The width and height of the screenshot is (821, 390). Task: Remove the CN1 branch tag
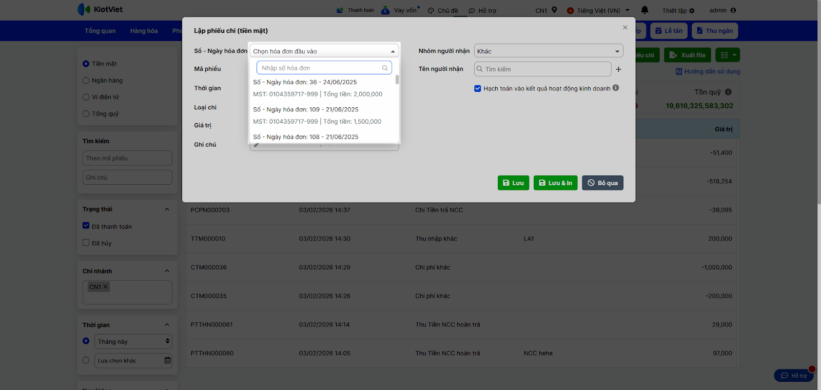tap(105, 287)
